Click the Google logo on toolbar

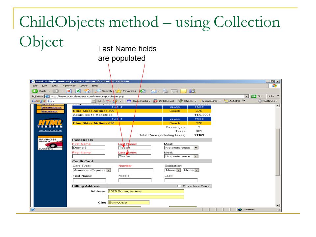pos(39,101)
